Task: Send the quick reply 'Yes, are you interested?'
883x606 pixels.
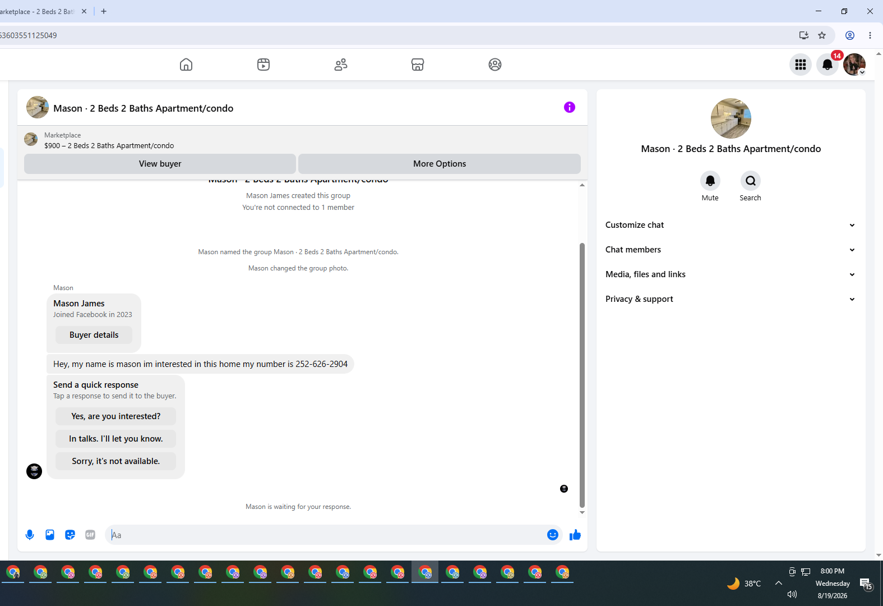Action: [116, 416]
